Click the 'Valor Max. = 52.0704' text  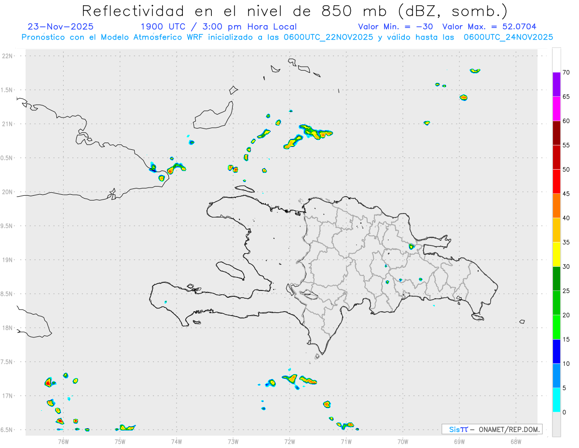pos(489,27)
